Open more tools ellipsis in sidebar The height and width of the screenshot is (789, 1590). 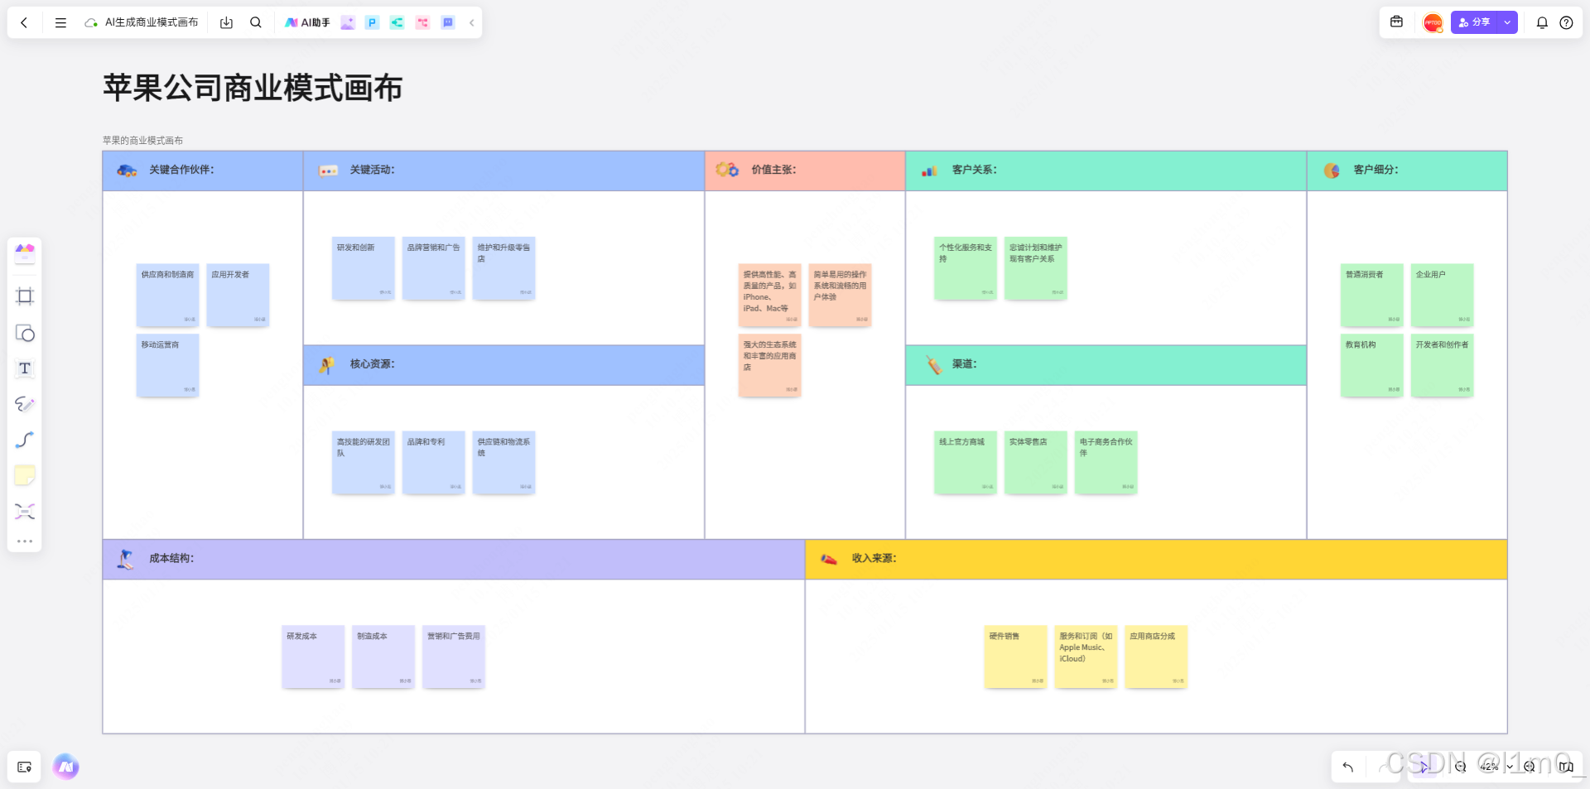point(25,541)
